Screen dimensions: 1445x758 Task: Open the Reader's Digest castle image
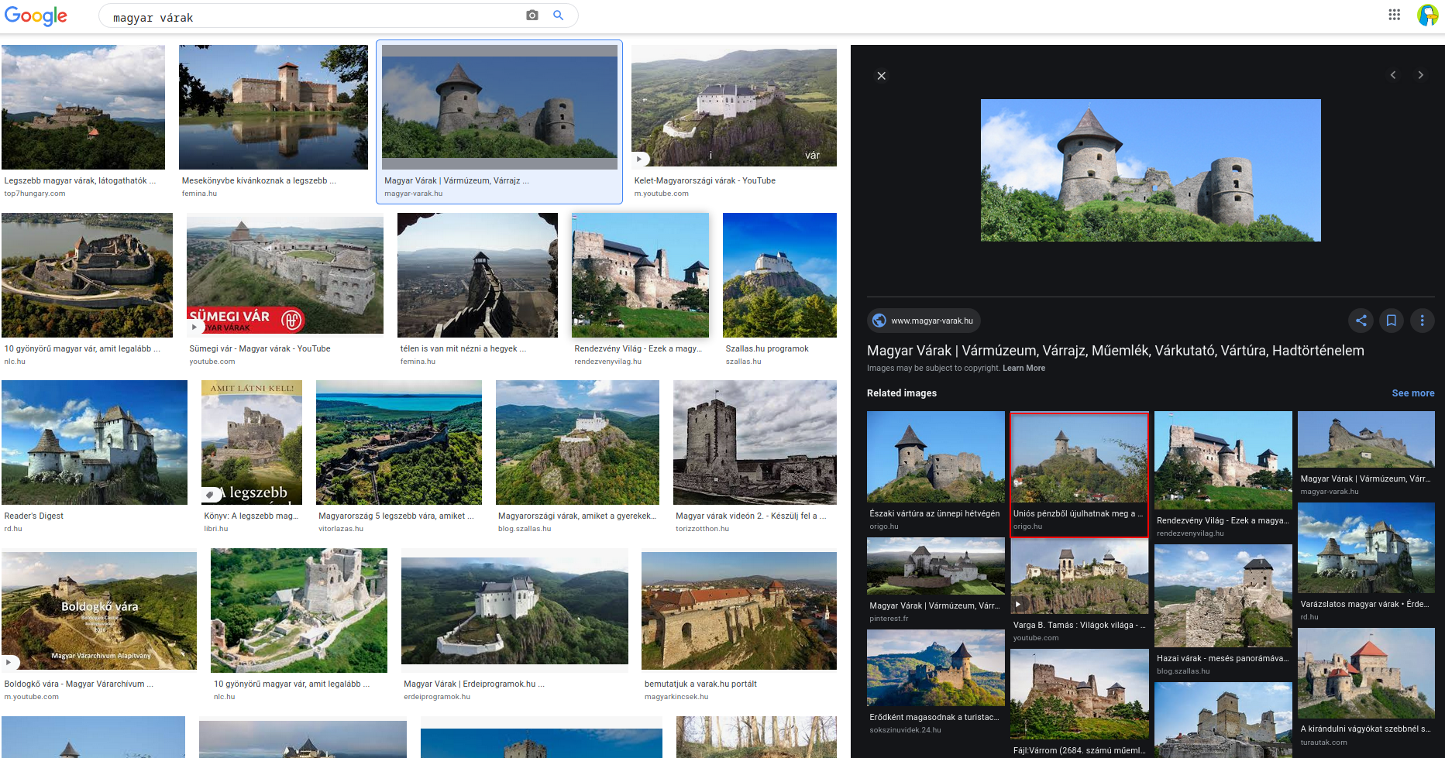coord(95,442)
